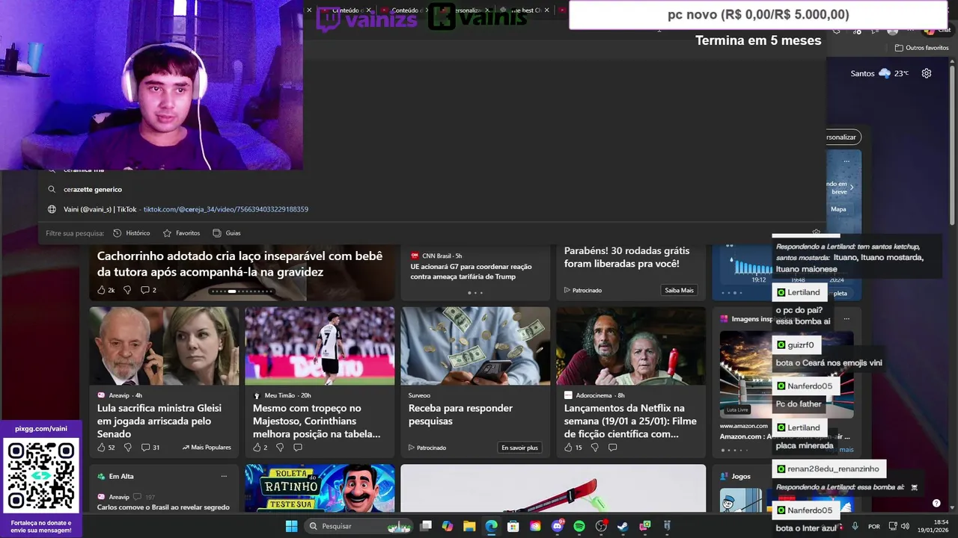This screenshot has height=538, width=958.
Task: Open the POR language indicator
Action: point(874,527)
